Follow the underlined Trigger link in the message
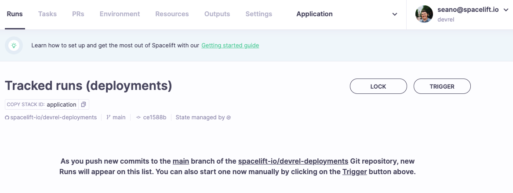This screenshot has height=193, width=513. [x=354, y=172]
